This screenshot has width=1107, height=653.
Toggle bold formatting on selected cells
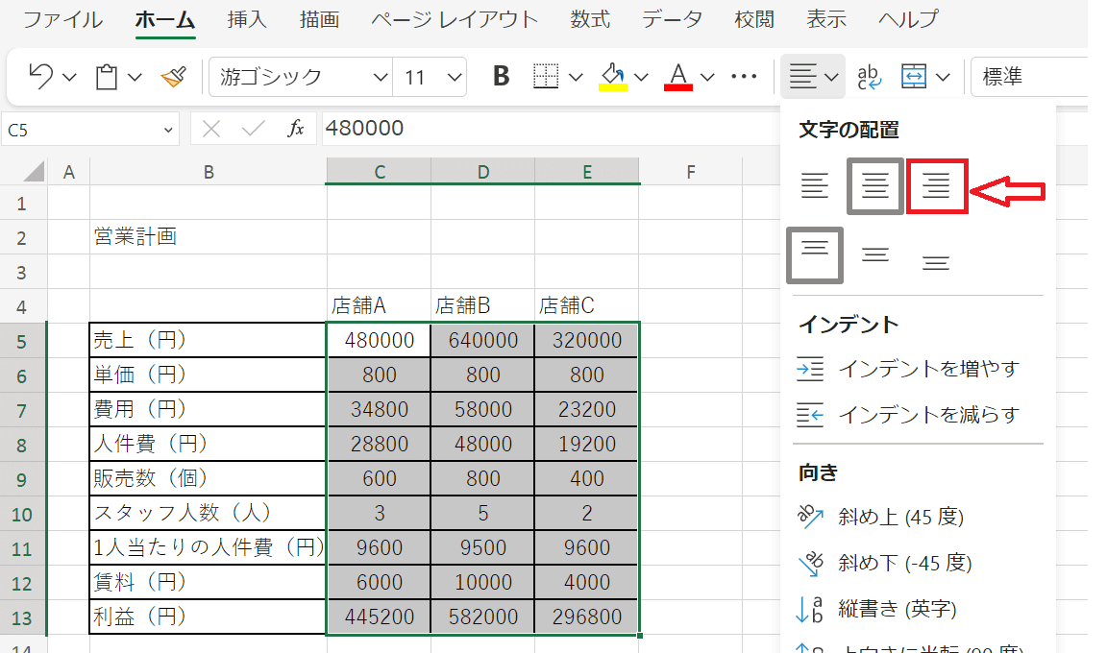click(500, 76)
